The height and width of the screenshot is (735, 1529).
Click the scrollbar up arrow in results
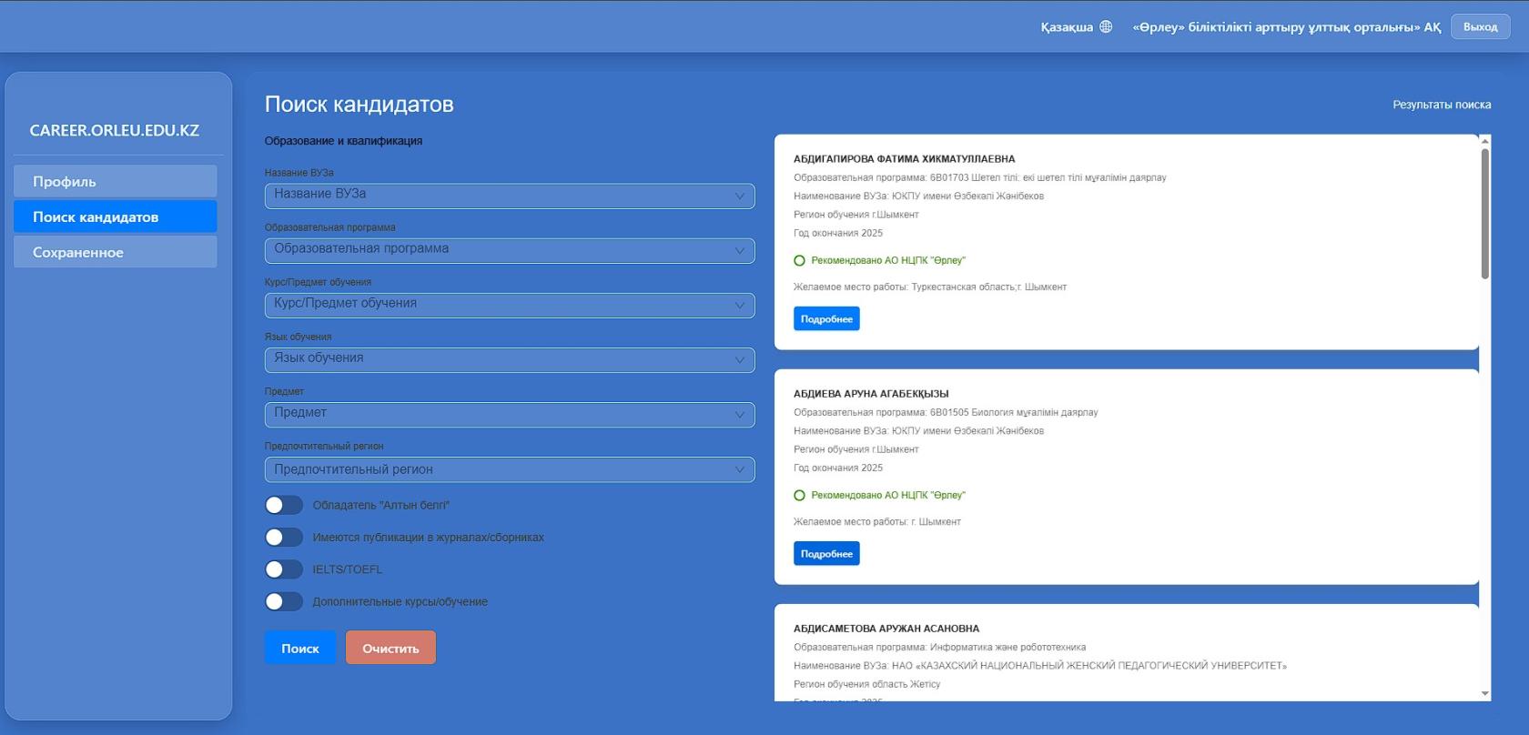pos(1484,141)
